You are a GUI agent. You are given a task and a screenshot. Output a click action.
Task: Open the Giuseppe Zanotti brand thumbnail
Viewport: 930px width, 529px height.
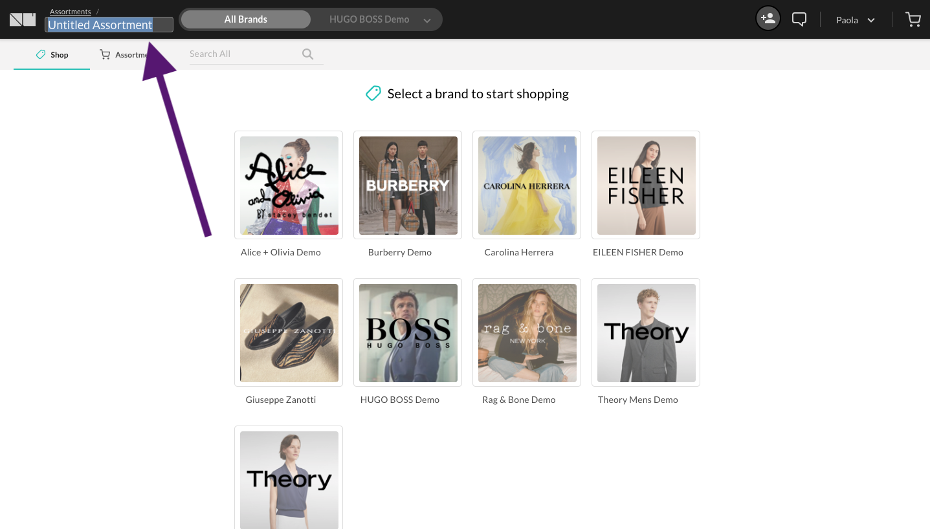click(289, 333)
